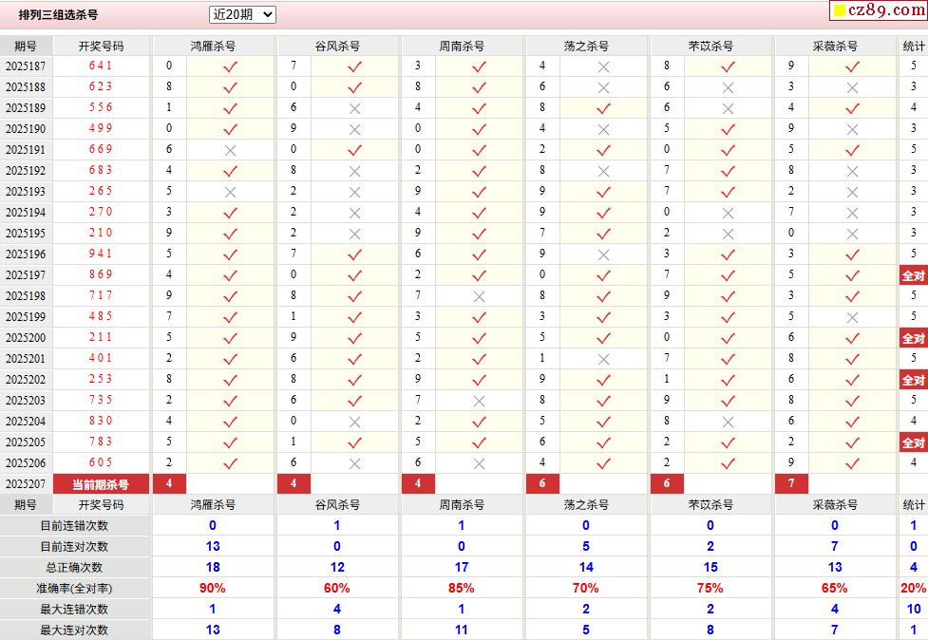Click the top 鸿雁杀号 column header
This screenshot has height=640, width=928.
click(213, 47)
